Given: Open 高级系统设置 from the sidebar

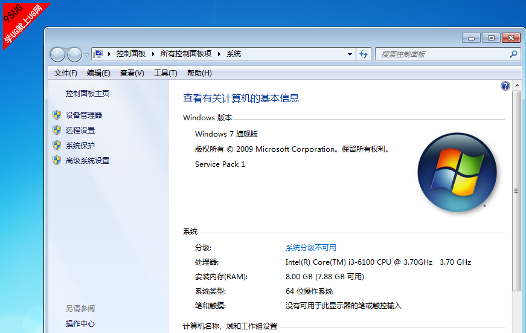Looking at the screenshot, I should pos(88,161).
